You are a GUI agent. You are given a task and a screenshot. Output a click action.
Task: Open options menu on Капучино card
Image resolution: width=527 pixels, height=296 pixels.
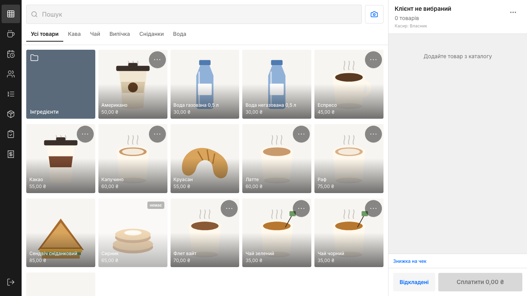[x=157, y=134]
